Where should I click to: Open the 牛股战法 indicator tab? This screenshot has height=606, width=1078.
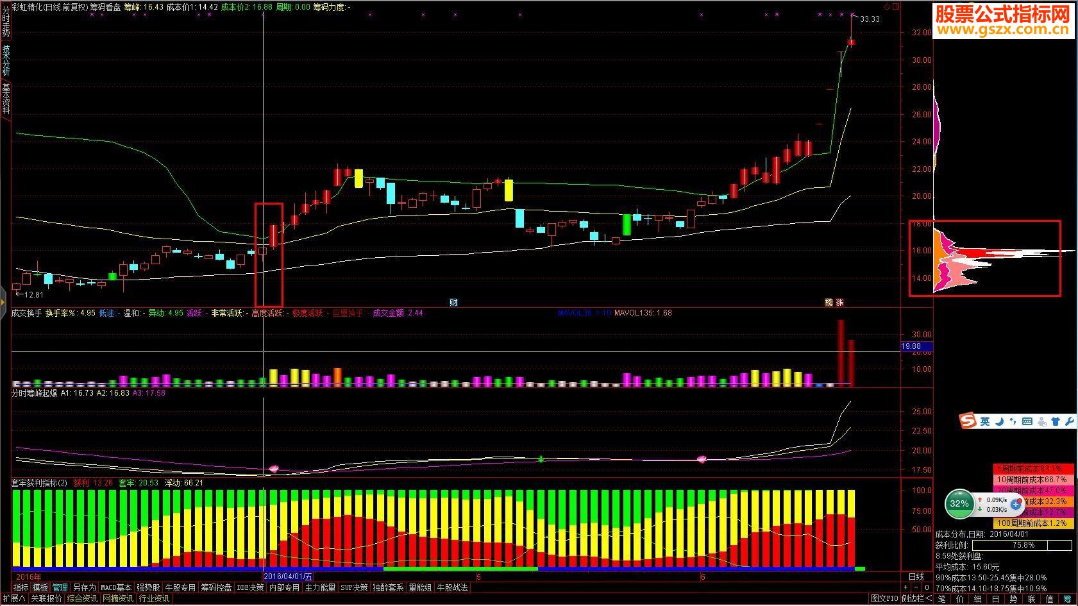click(x=453, y=587)
